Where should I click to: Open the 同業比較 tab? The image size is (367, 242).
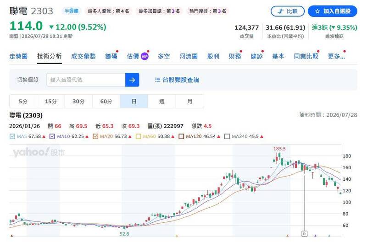306,56
